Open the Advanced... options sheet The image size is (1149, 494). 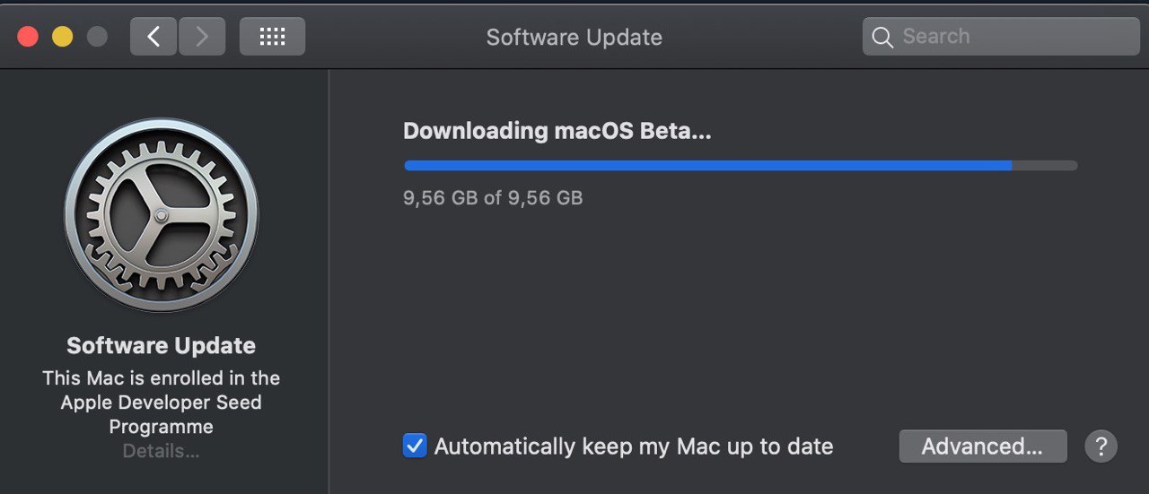point(983,446)
